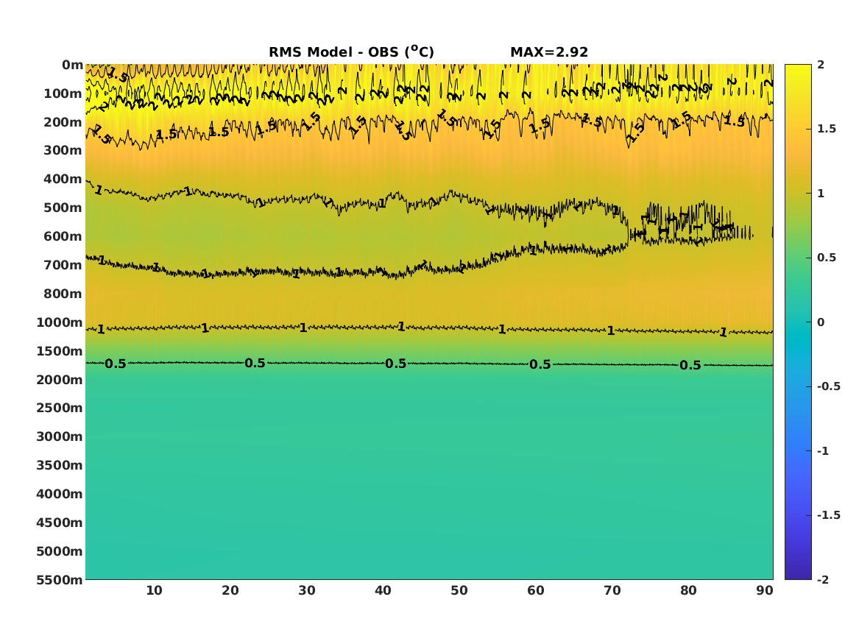The height and width of the screenshot is (644, 859).
Task: Click the x-axis tick label '80'
Action: pos(689,591)
